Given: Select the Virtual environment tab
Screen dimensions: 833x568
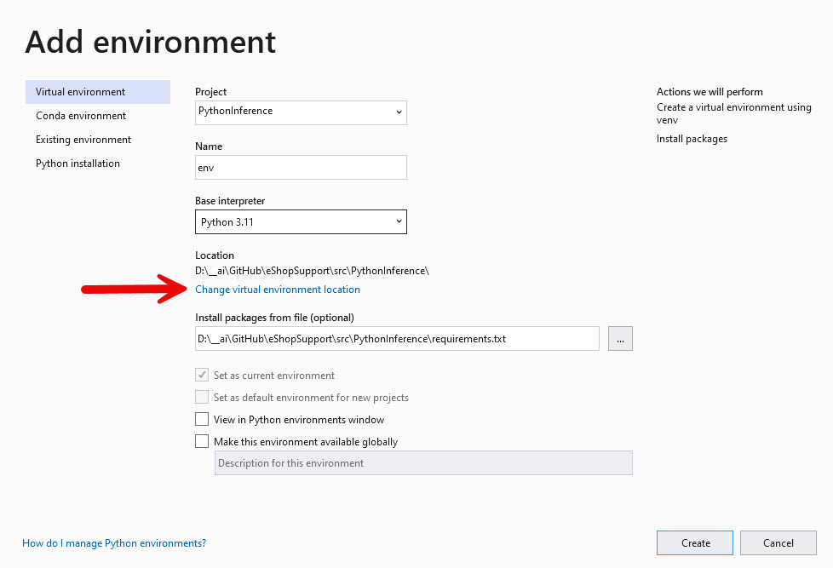Looking at the screenshot, I should [x=98, y=92].
